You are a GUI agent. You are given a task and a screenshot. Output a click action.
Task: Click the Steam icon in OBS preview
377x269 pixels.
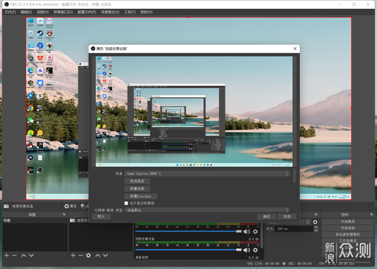coord(40,33)
